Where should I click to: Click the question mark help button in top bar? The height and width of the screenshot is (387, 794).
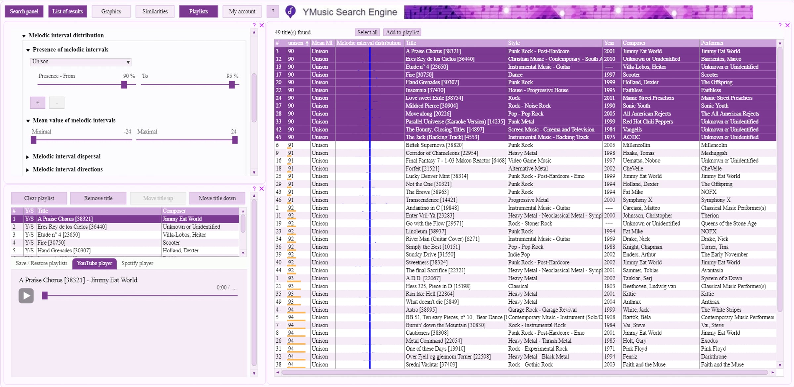point(273,11)
